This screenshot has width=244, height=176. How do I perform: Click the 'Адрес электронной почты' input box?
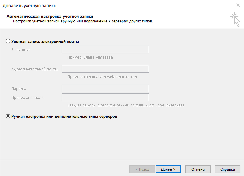[105, 69]
